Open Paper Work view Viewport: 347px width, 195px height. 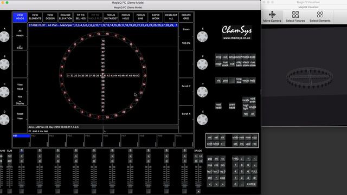[156, 17]
